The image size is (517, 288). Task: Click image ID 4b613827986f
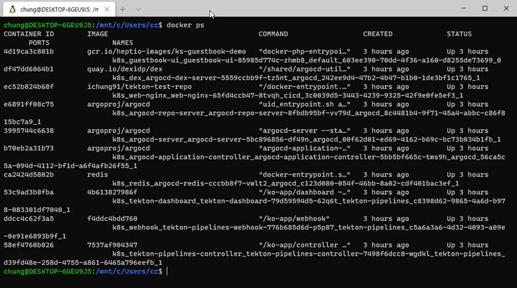pyautogui.click(x=112, y=192)
